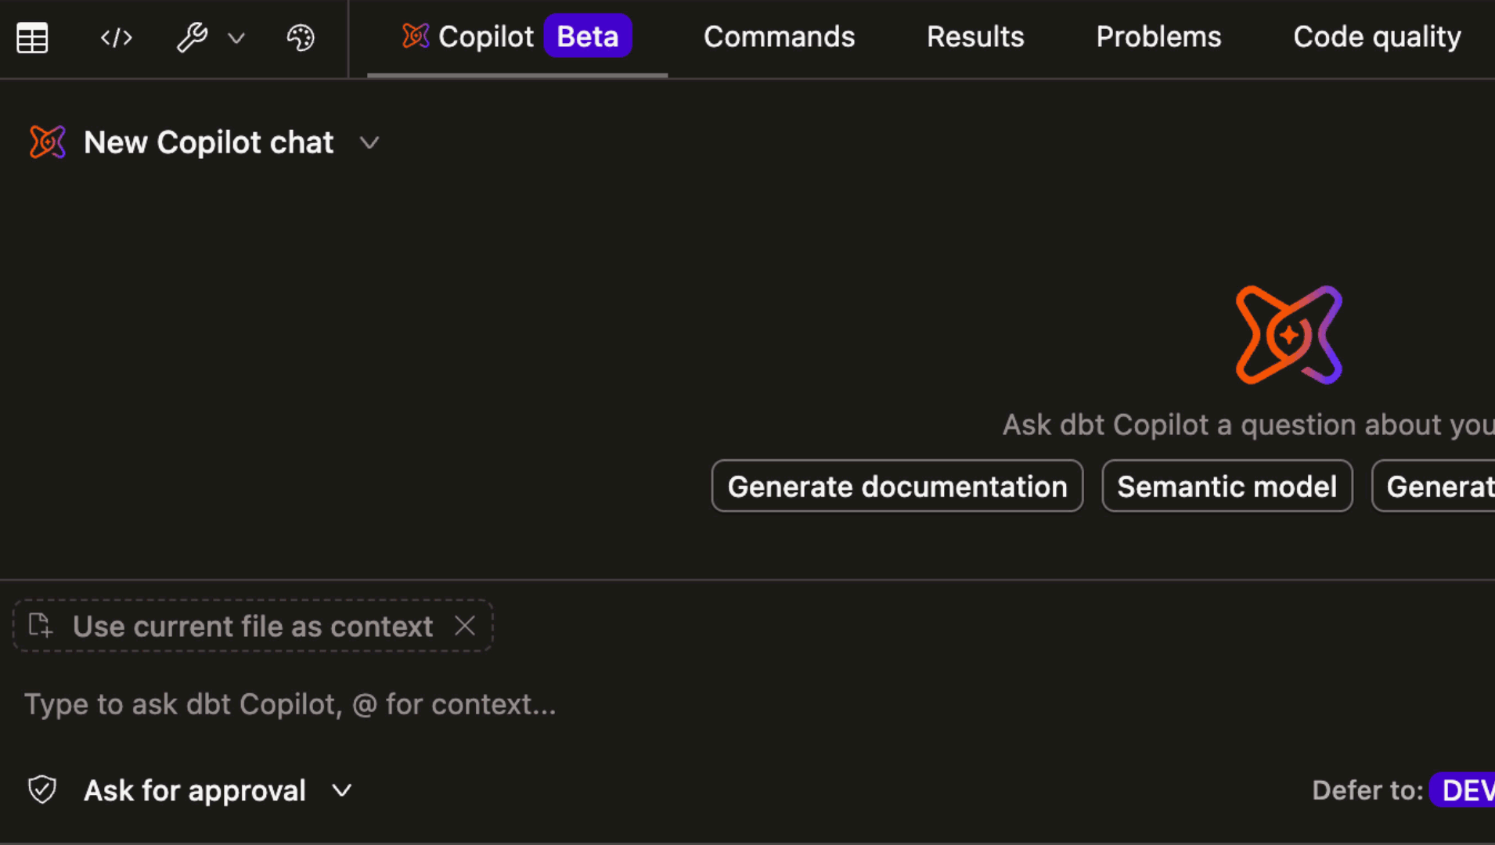The image size is (1495, 845).
Task: Switch to the Results tab
Action: tap(975, 37)
